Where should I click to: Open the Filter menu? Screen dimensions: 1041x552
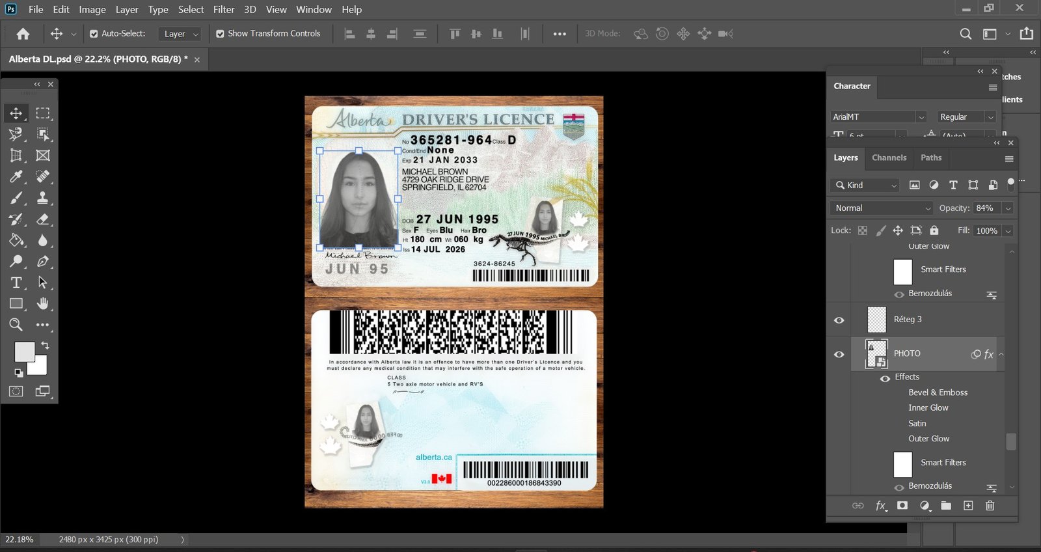224,10
